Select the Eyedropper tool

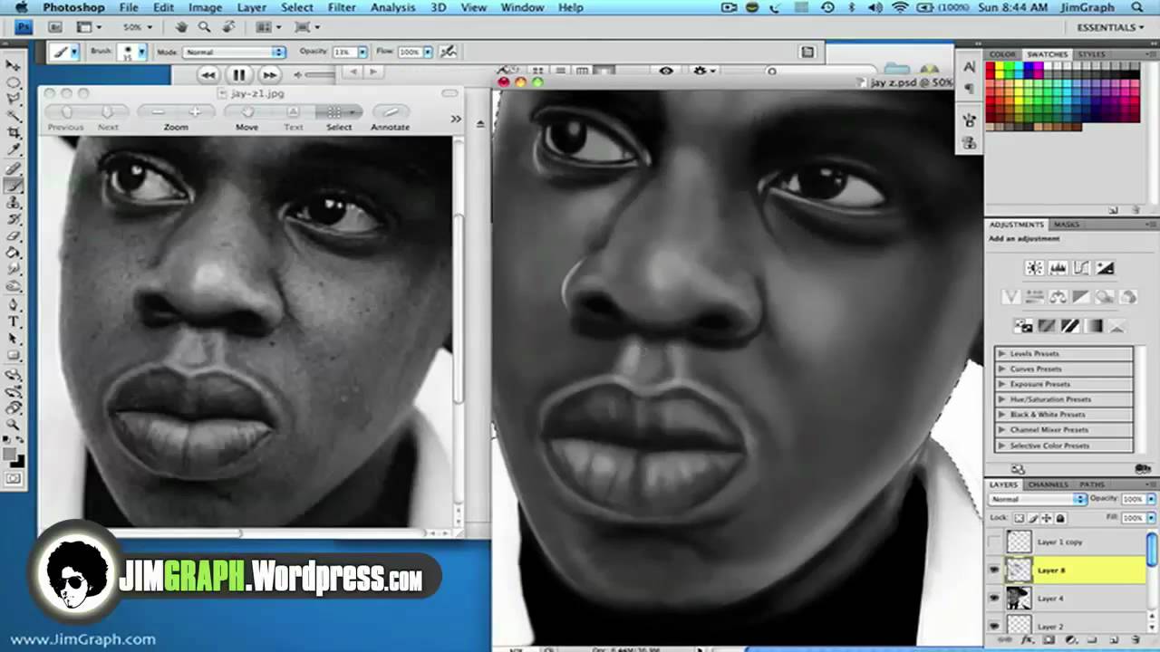point(14,150)
